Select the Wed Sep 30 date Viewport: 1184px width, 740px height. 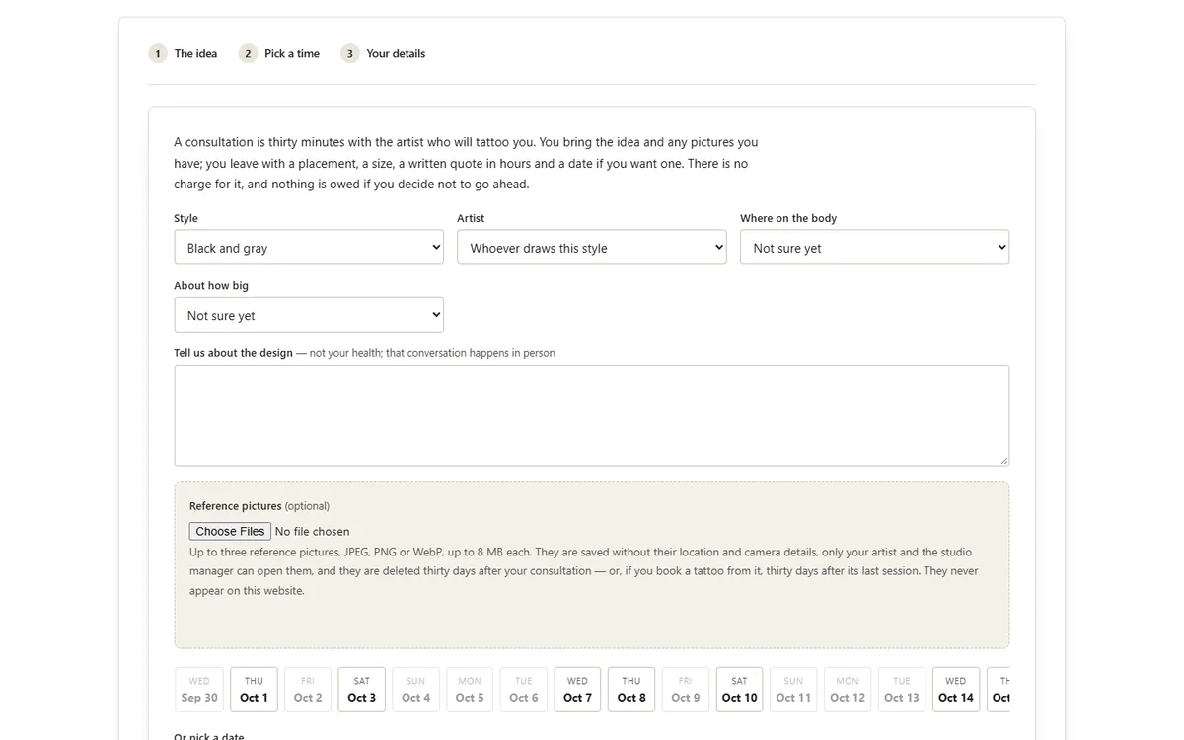[199, 690]
